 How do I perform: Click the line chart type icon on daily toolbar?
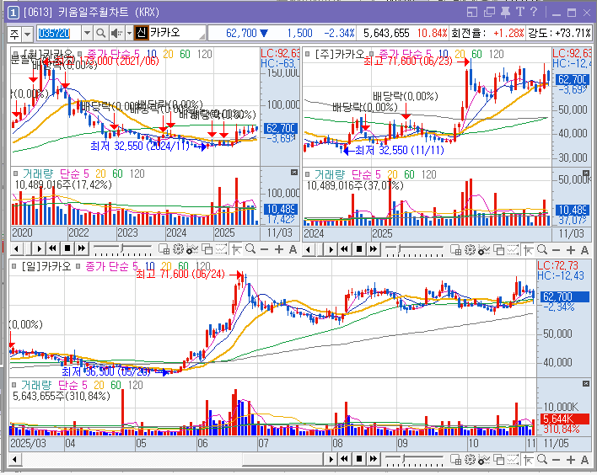click(513, 460)
